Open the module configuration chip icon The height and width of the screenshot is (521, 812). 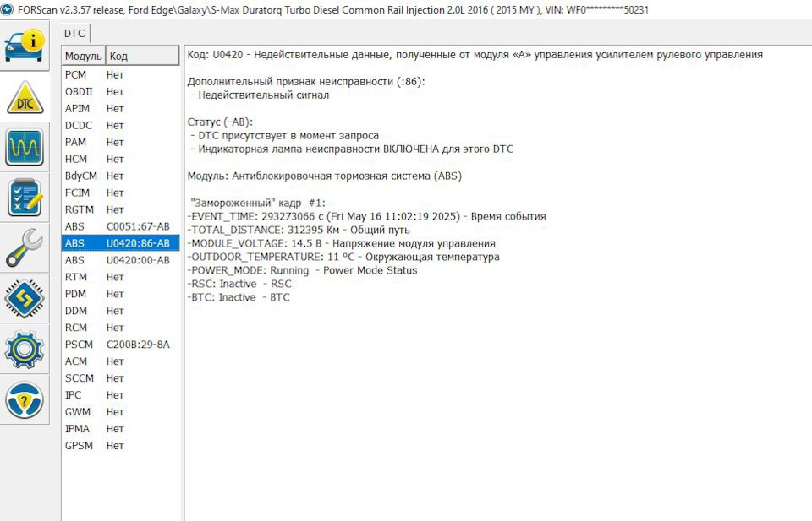tap(24, 298)
